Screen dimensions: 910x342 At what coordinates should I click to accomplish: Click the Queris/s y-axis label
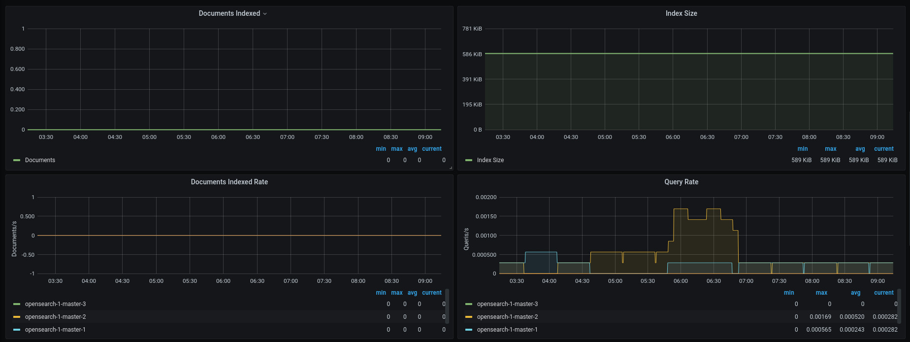(x=466, y=239)
